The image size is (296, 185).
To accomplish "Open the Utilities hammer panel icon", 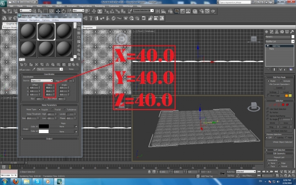I will click(292, 32).
